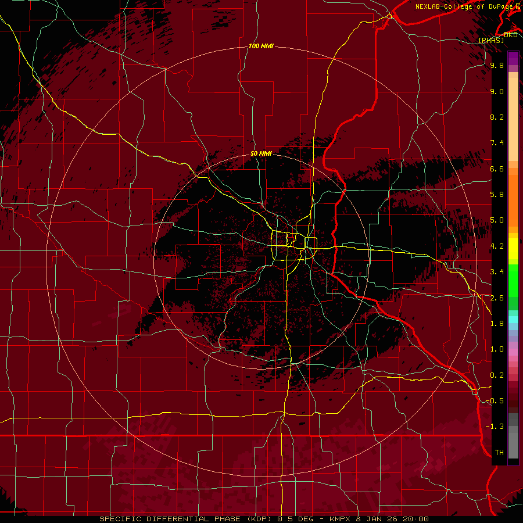
Task: Pick the bright green band of the color bar
Action: pos(513,280)
